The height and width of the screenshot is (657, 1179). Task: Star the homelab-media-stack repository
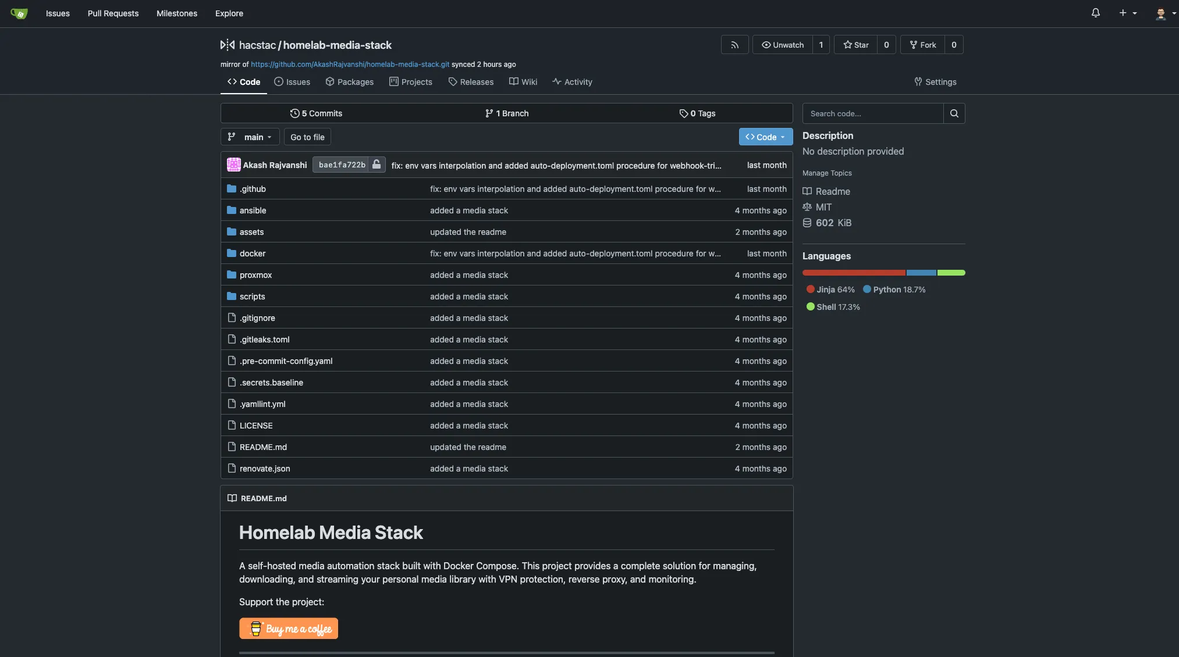(856, 45)
